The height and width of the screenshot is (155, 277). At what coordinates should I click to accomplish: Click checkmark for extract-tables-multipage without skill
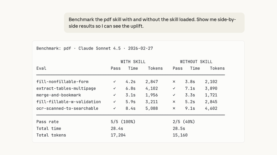(174, 88)
